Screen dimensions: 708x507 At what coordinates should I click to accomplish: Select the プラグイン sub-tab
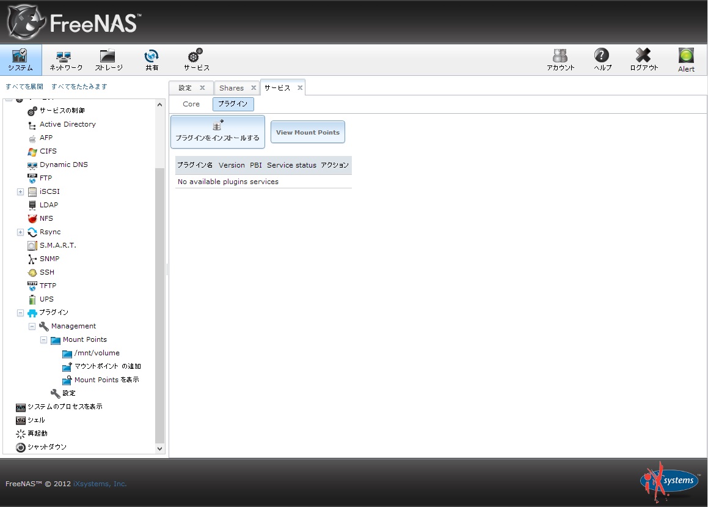pyautogui.click(x=233, y=104)
